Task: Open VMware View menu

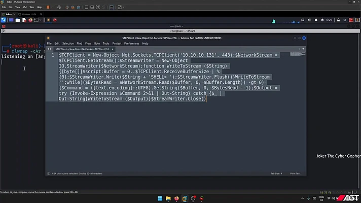Action: point(18,7)
